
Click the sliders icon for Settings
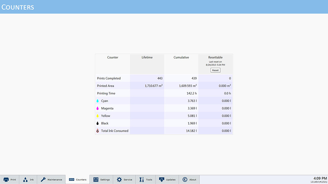[x=96, y=180]
